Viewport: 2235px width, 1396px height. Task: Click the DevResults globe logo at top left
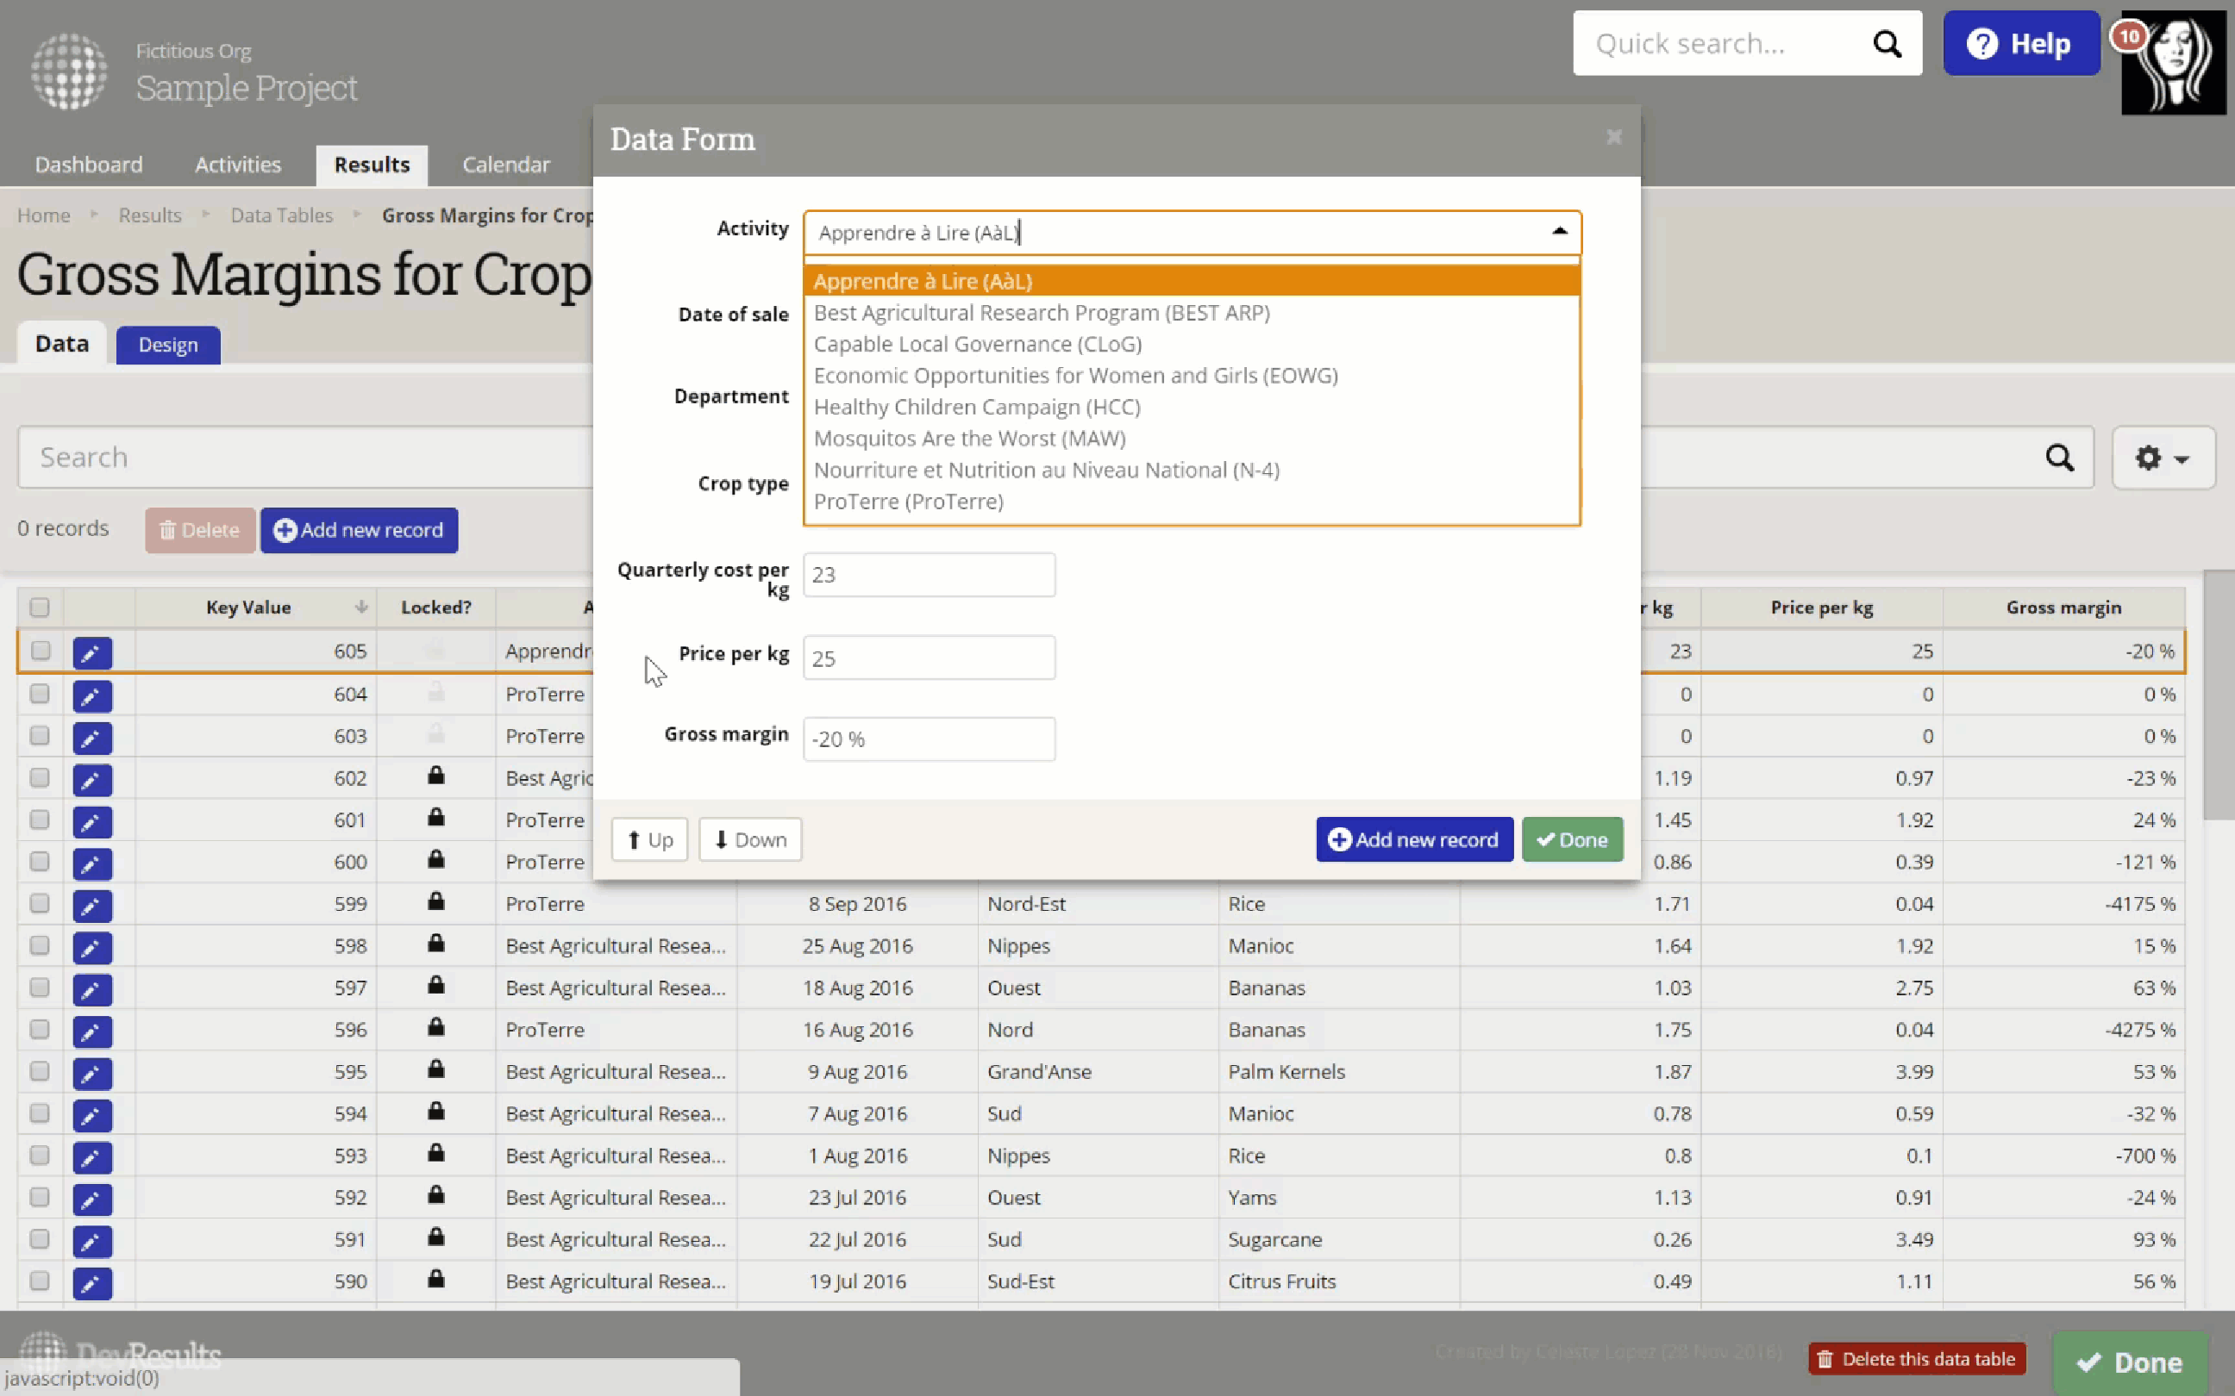69,71
